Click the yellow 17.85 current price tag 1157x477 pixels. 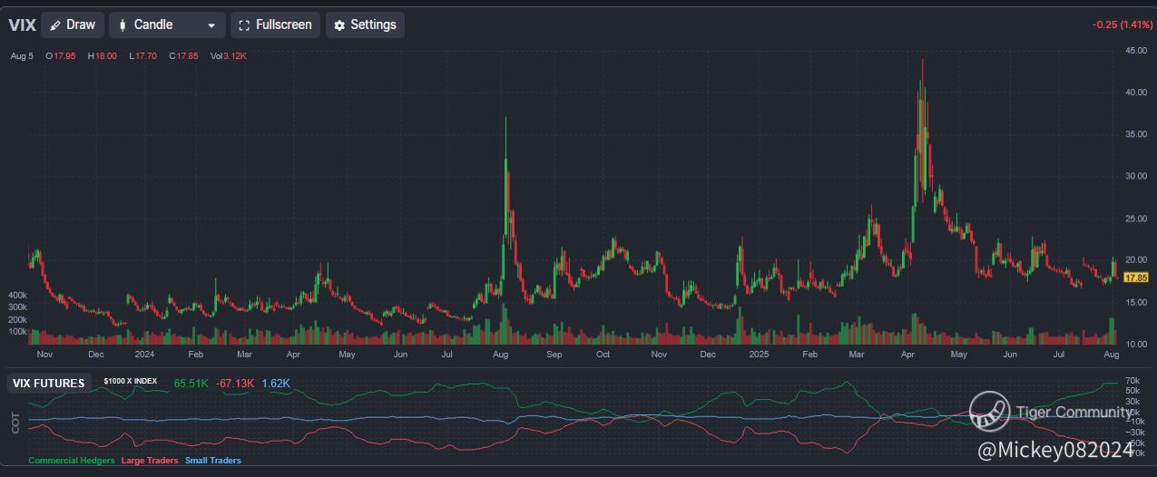click(1136, 277)
